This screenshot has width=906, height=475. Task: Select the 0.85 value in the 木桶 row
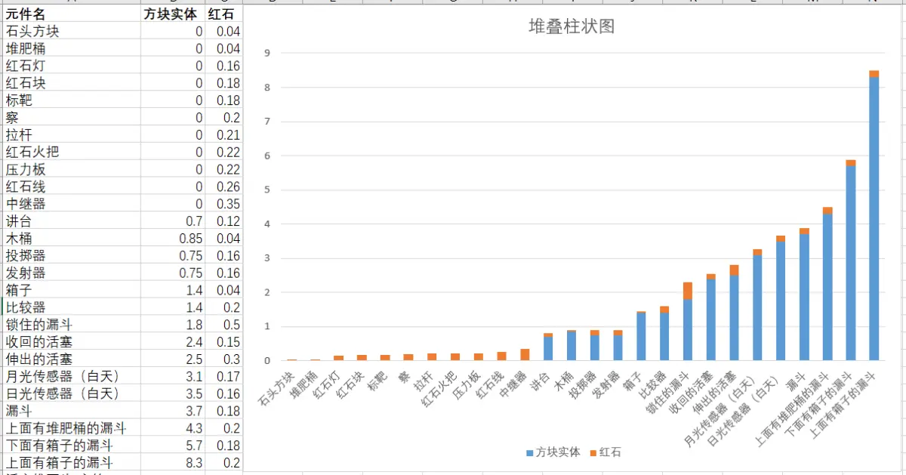(173, 239)
